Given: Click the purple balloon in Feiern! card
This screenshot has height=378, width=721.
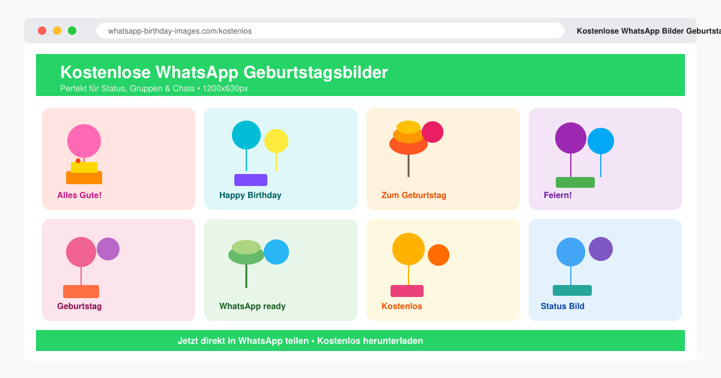Looking at the screenshot, I should pos(571,138).
